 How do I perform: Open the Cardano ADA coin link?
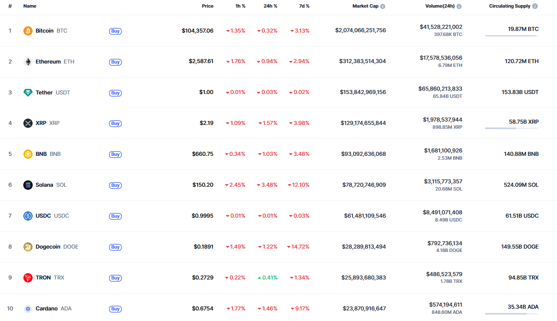[47, 309]
